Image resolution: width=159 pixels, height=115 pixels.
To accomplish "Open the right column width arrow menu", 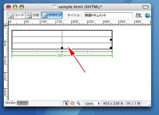I will [87, 52].
